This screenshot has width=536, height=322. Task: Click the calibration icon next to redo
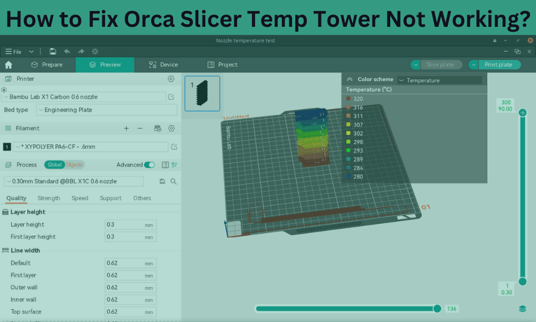(x=95, y=52)
